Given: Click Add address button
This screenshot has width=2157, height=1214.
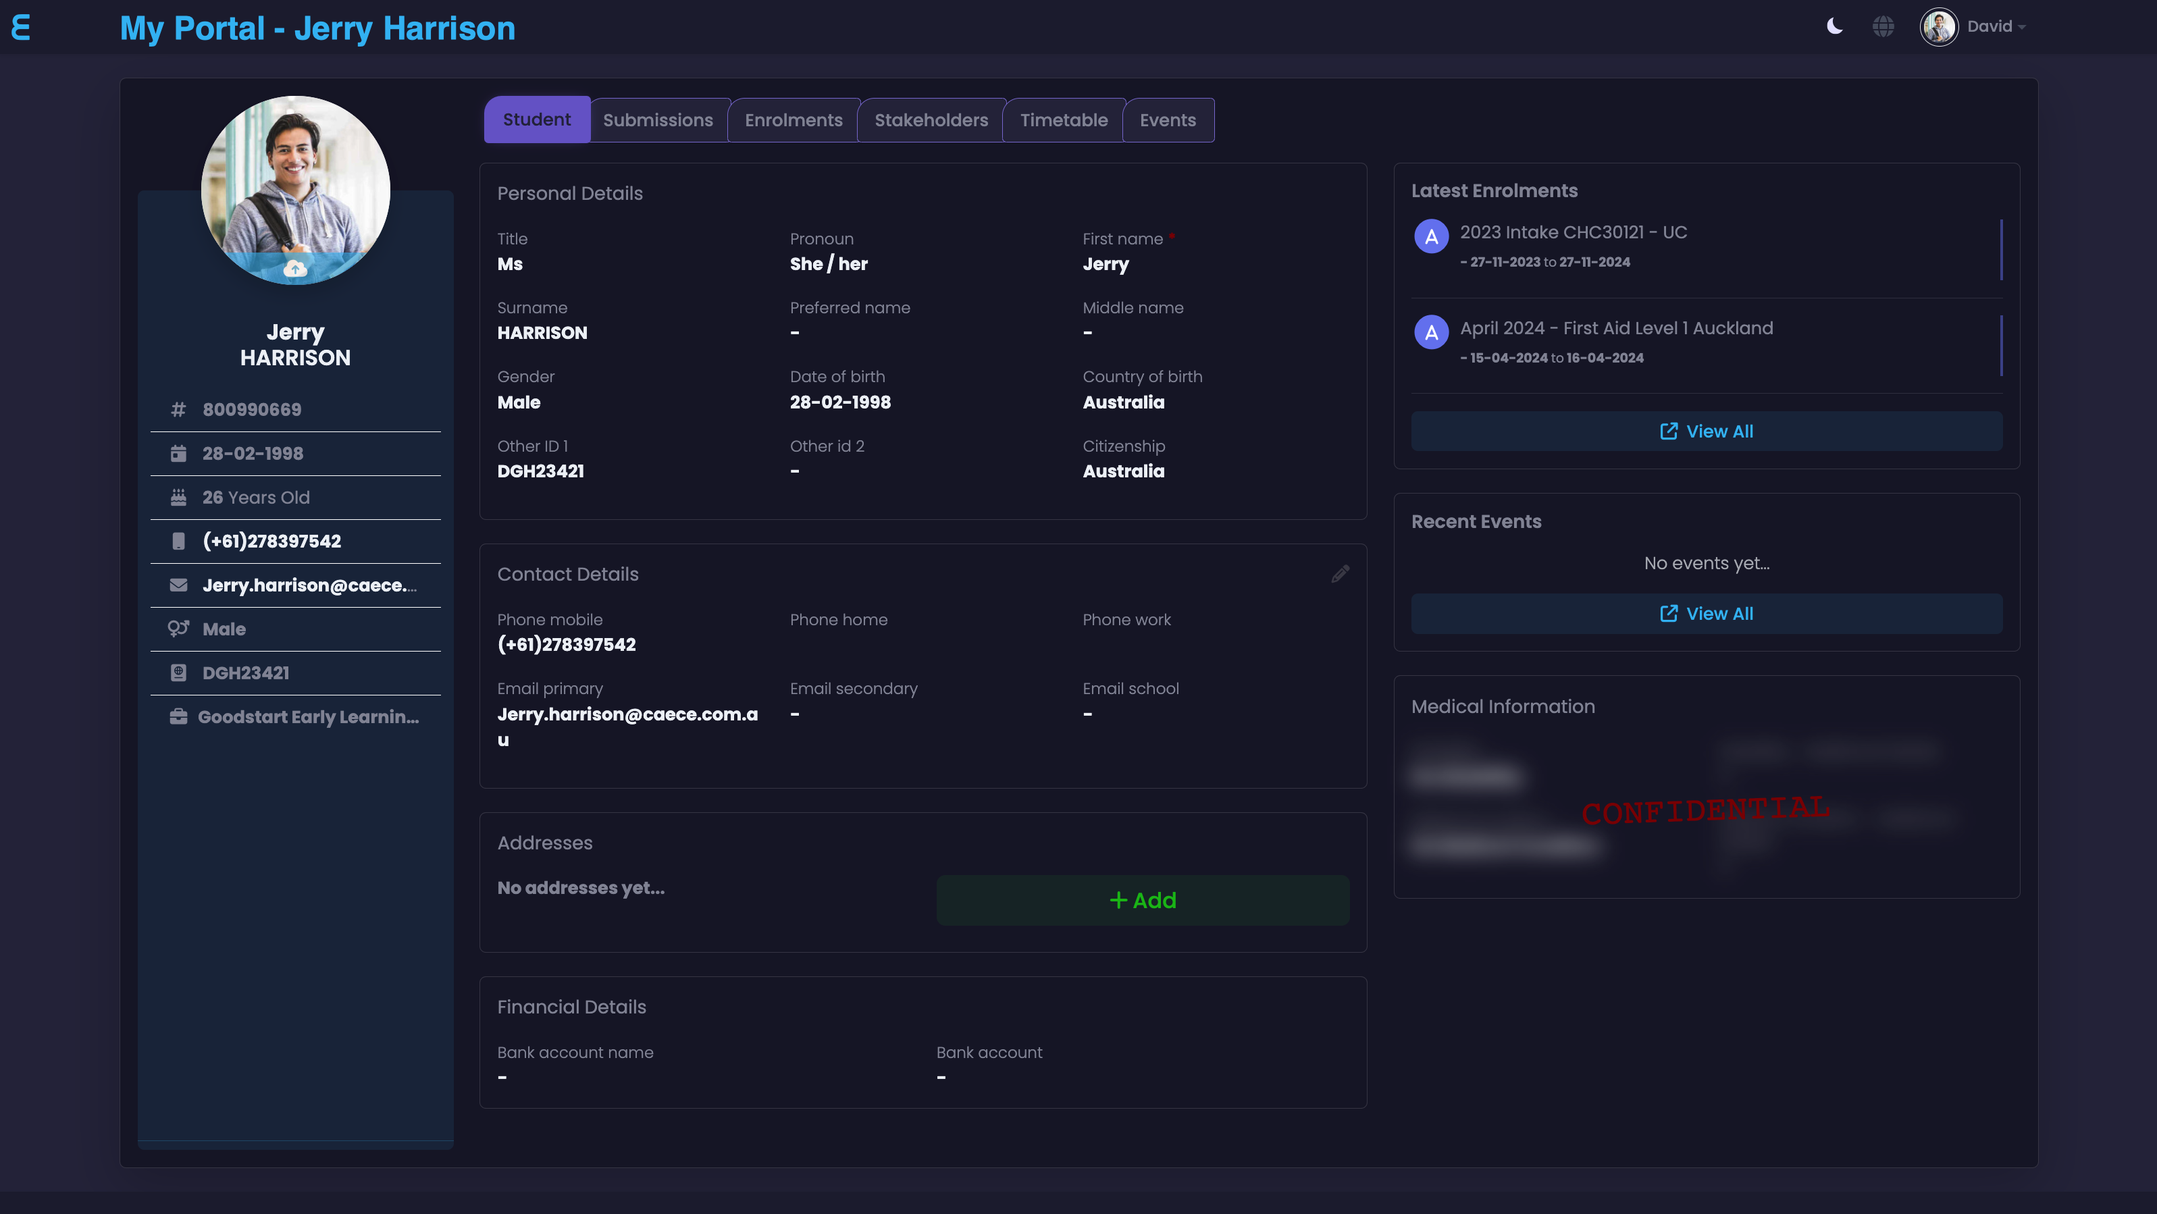Looking at the screenshot, I should click(1142, 900).
